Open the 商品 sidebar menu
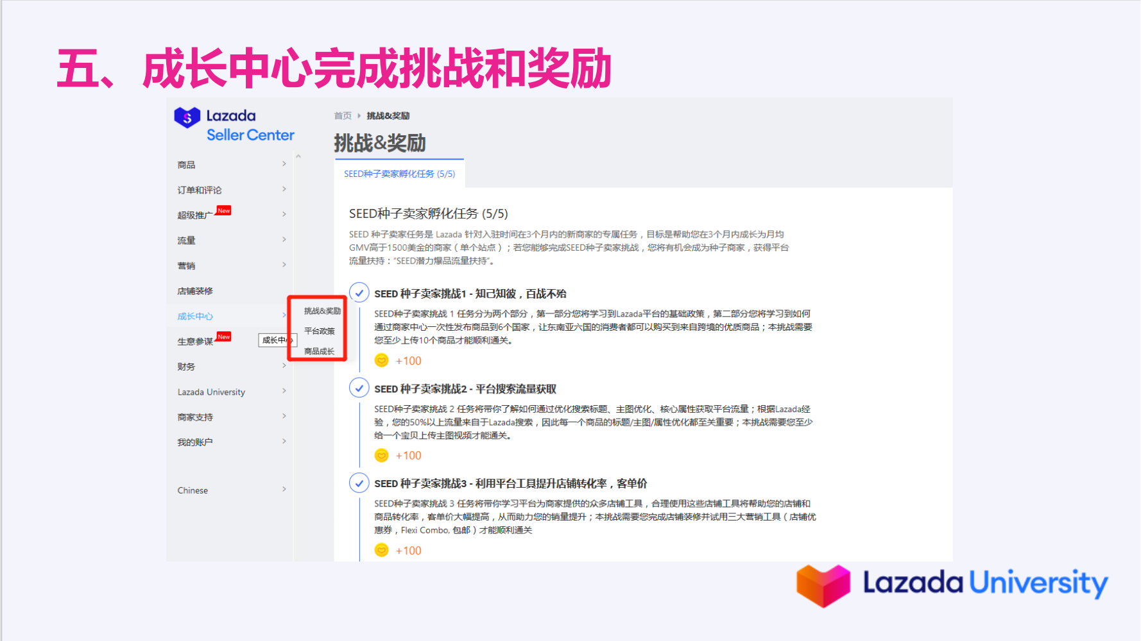The image size is (1141, 641). (x=186, y=165)
